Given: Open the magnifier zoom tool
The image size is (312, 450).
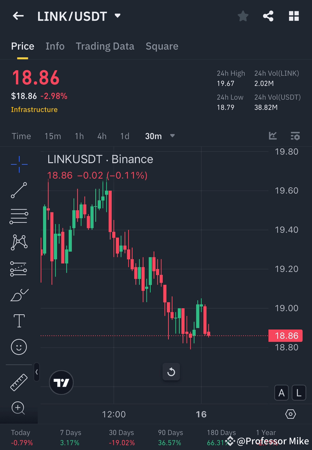Looking at the screenshot, I should (19, 408).
